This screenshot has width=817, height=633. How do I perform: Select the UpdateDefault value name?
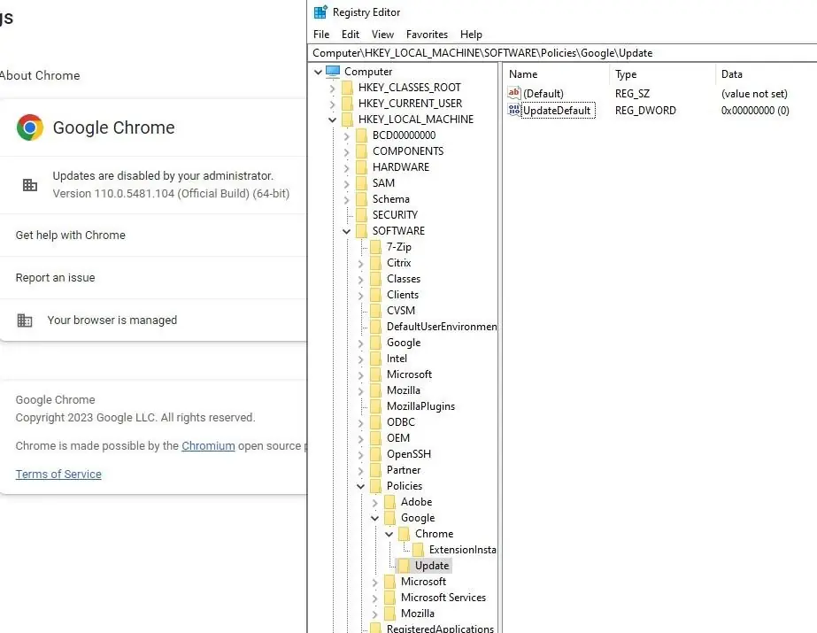click(x=558, y=111)
